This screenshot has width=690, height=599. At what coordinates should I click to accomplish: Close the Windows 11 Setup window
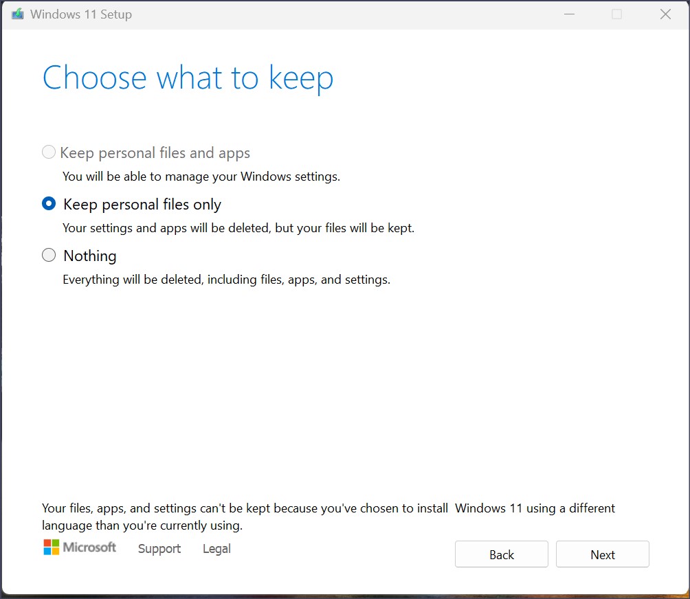point(665,14)
